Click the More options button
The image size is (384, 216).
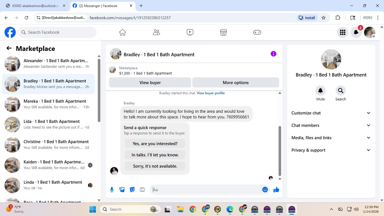[236, 83]
